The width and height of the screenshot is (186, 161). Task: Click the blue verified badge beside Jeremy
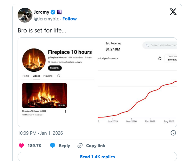[x=53, y=12]
